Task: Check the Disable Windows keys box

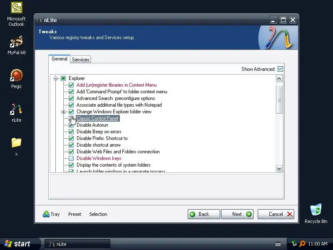Action: (x=71, y=158)
